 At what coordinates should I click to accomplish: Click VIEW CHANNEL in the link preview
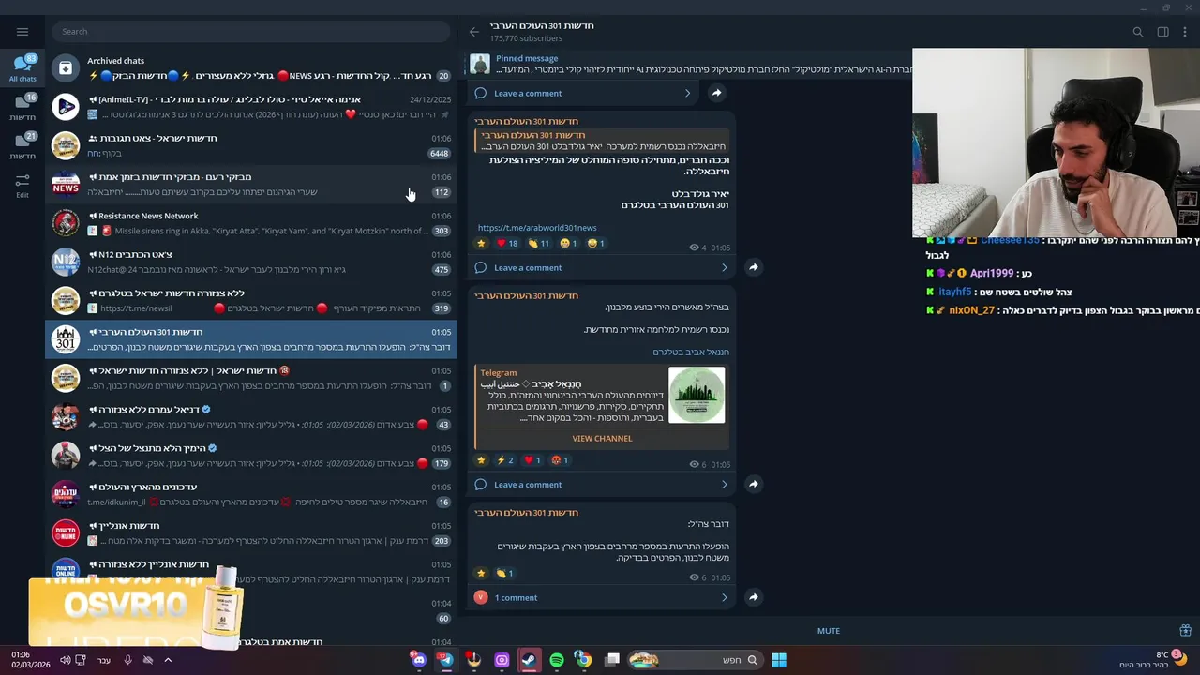tap(602, 438)
